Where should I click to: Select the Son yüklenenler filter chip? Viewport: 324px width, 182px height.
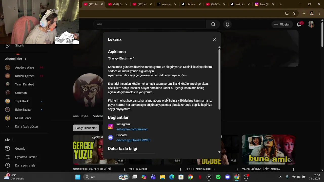[x=86, y=128]
